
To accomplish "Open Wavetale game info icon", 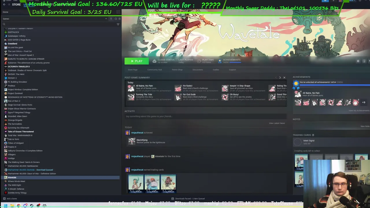I will [x=364, y=61].
